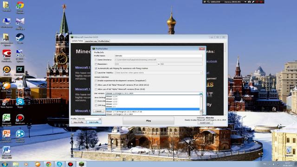Switch to Minecraft grass-block taskbar icon
This screenshot has height=167, width=297.
coord(82,164)
